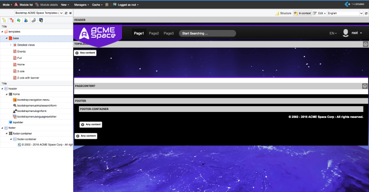The image size is (369, 192).
Task: Select the gray tool tab icon
Action: (x=33, y=21)
